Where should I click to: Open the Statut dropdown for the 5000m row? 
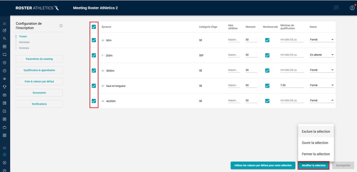[x=322, y=70]
